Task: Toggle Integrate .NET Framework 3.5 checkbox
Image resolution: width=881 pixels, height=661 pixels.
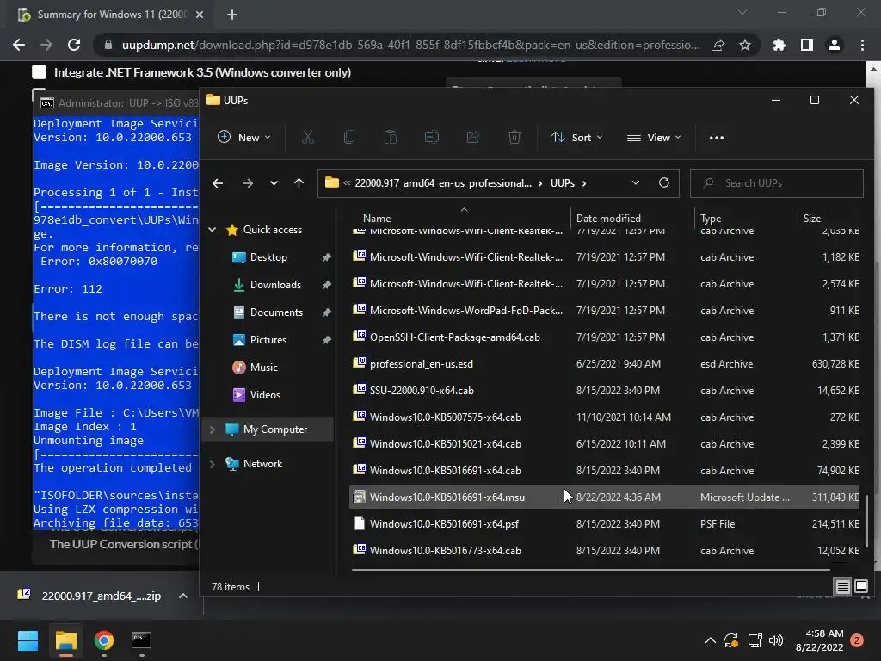Action: point(40,72)
